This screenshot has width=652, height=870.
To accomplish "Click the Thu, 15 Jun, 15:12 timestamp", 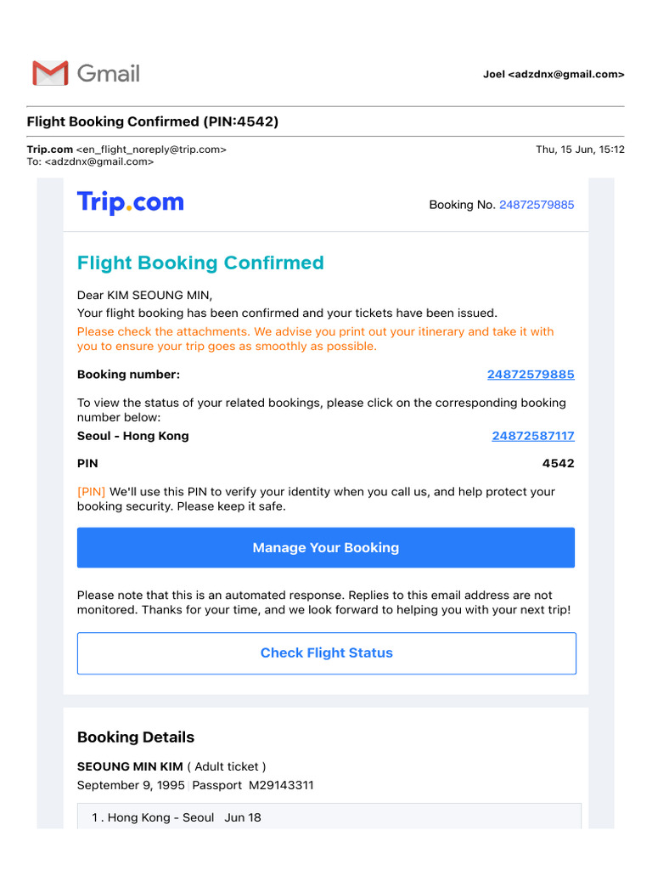I will [x=580, y=150].
